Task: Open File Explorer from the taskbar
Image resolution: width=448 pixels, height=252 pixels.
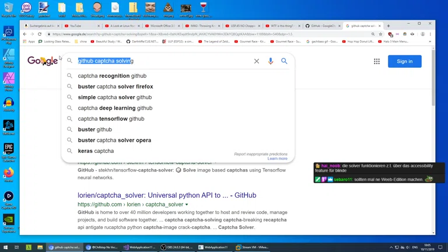Action: 40,247
